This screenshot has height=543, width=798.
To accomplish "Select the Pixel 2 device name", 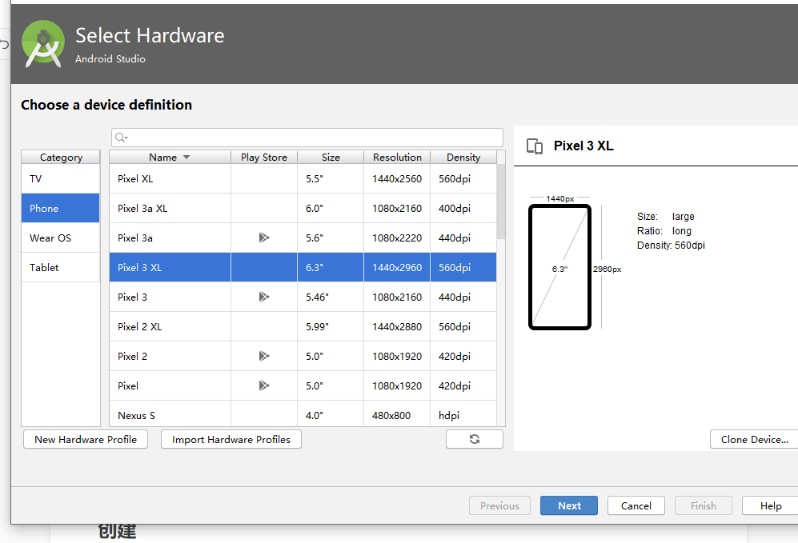I will (x=132, y=356).
